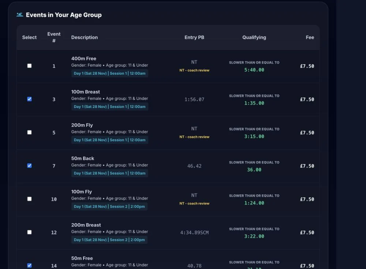Image resolution: width=366 pixels, height=269 pixels.
Task: Click NT coach review under 200m Fly
Action: [194, 137]
